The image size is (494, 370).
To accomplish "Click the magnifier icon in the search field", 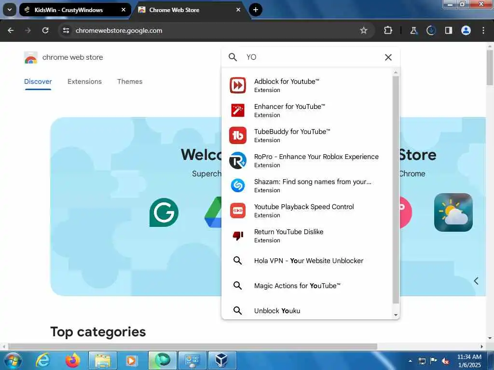I will [x=233, y=57].
